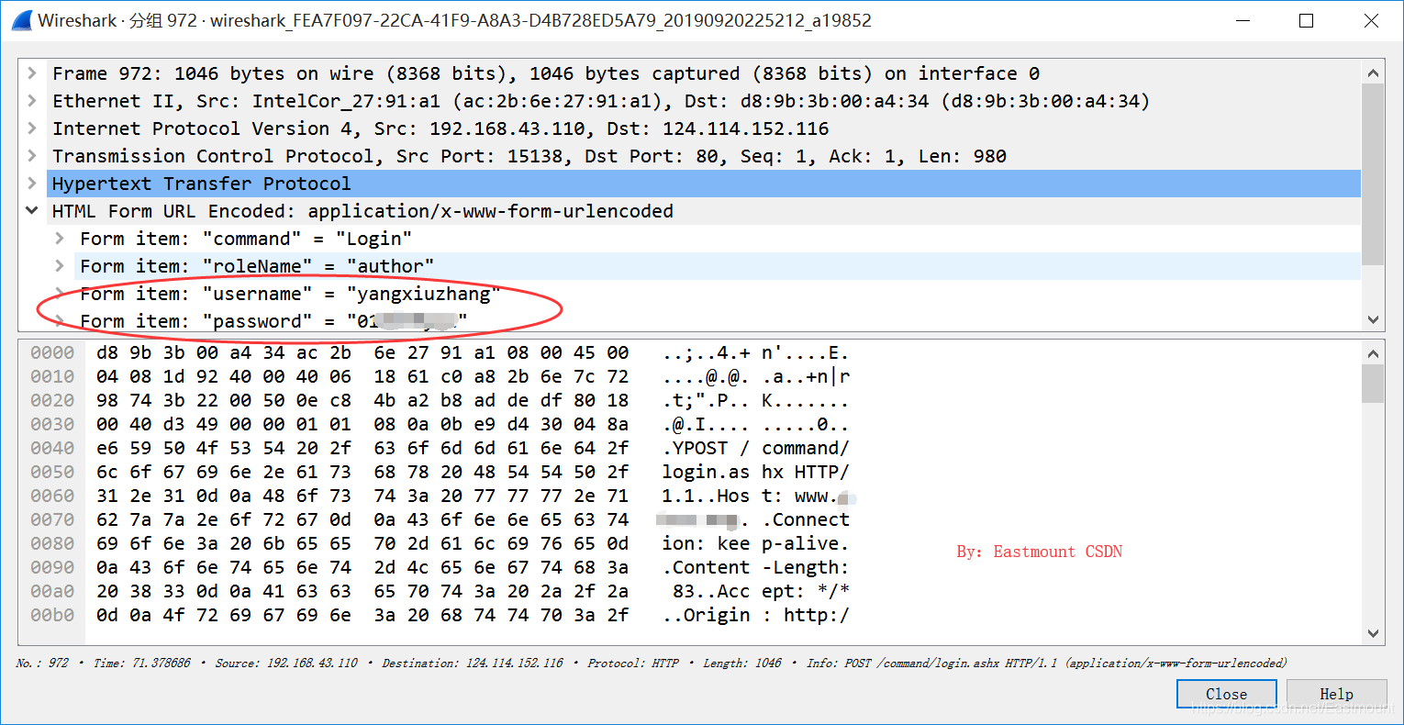Screen dimensions: 1404x725
Task: Click the ASCII text "hx HTTP/"
Action: (x=806, y=472)
